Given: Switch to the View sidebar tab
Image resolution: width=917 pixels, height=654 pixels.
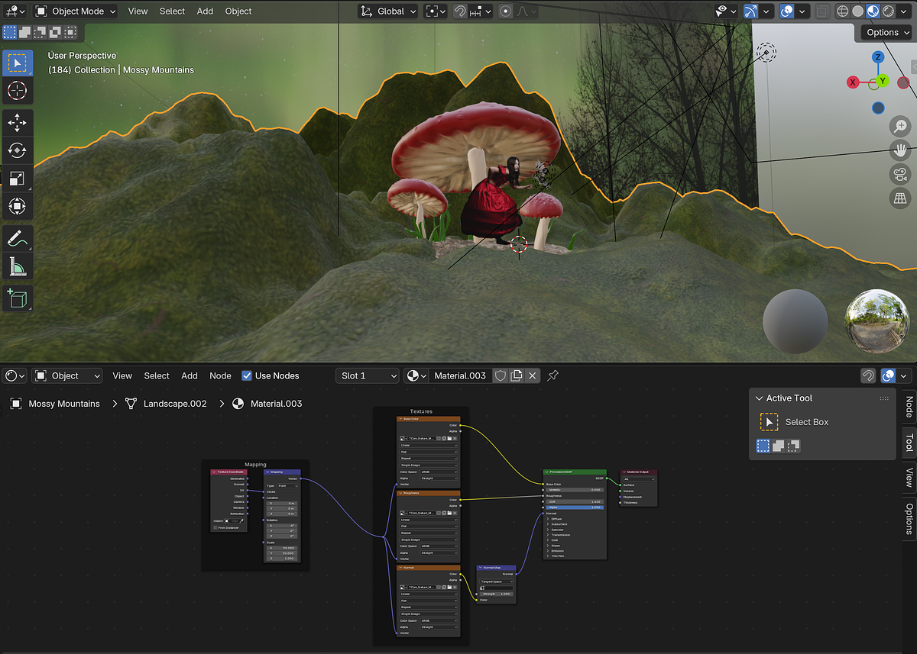Looking at the screenshot, I should point(909,478).
